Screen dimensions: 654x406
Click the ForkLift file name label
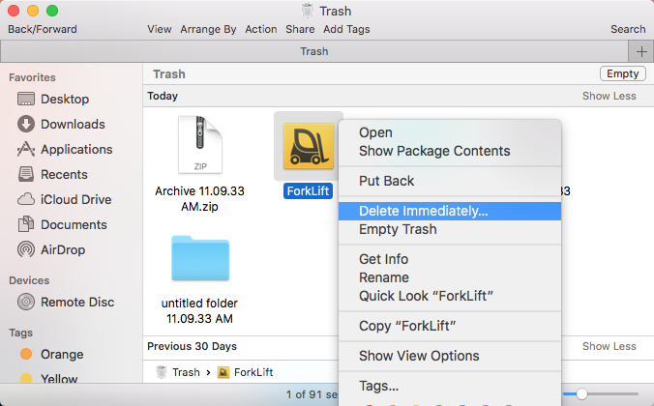coord(309,190)
